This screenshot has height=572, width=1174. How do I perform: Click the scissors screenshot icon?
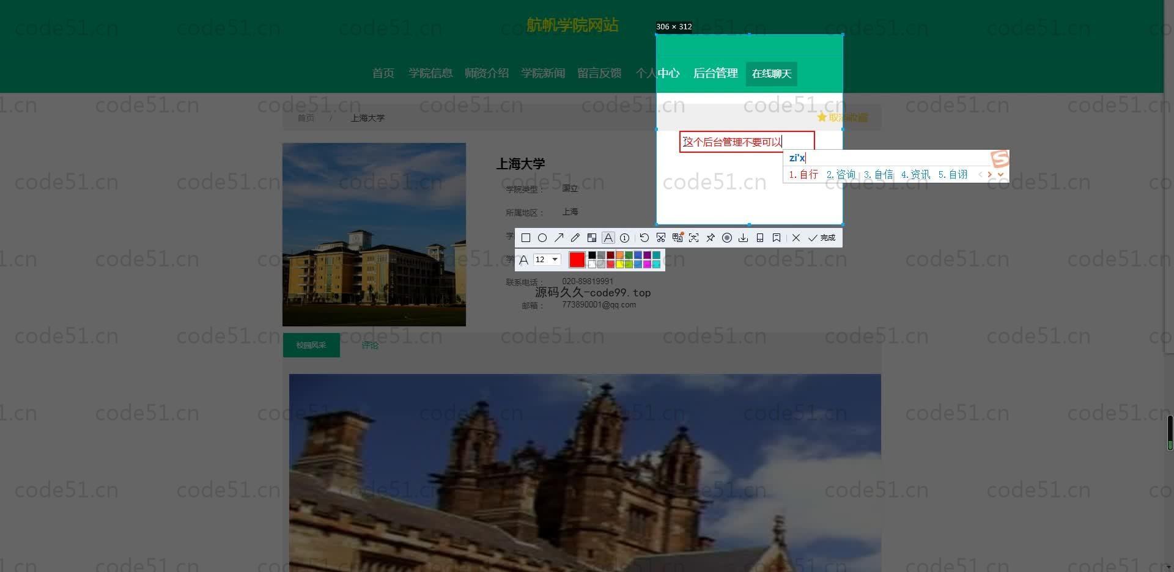[x=661, y=238]
